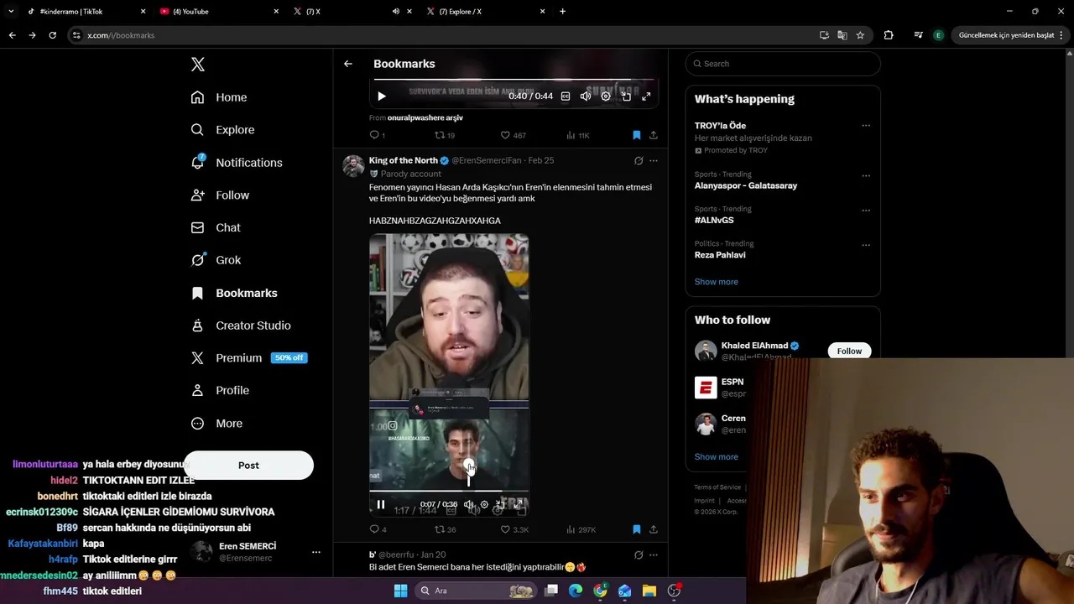View analytics showing 11K views
Image resolution: width=1074 pixels, height=604 pixels.
point(578,135)
